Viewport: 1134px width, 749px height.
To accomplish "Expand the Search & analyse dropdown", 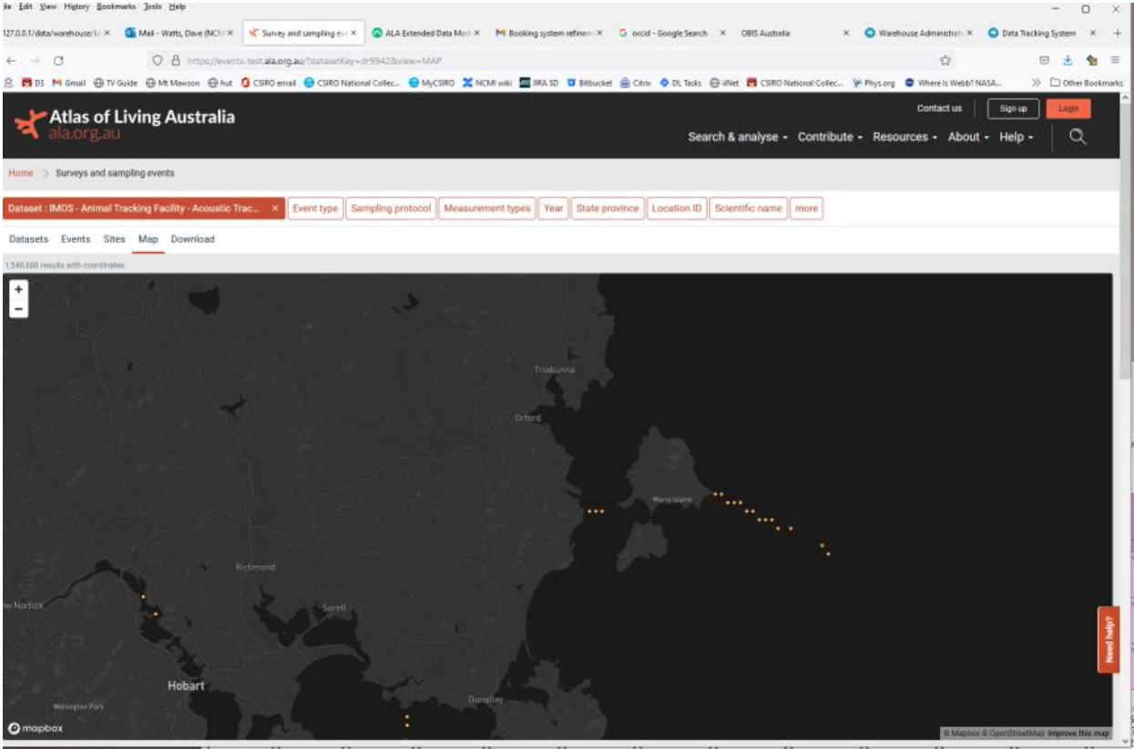I will pos(738,137).
